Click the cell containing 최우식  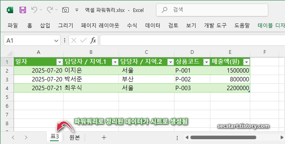(x=91, y=88)
